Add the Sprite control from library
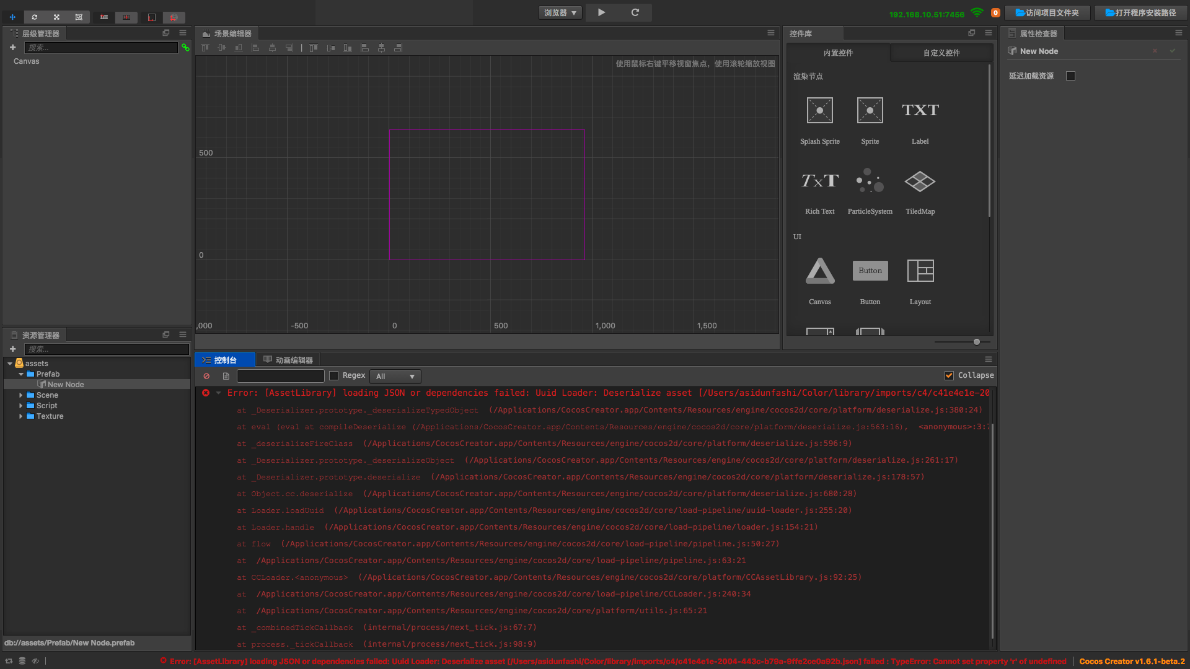The height and width of the screenshot is (669, 1190). pyautogui.click(x=870, y=111)
